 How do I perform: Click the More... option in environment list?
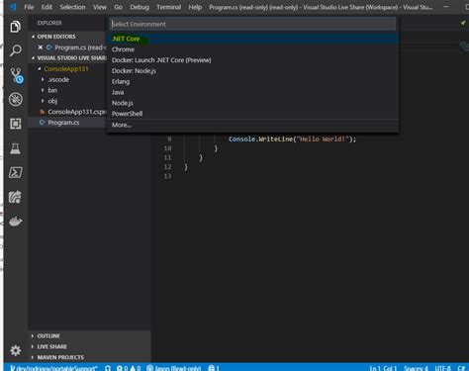[x=252, y=125]
